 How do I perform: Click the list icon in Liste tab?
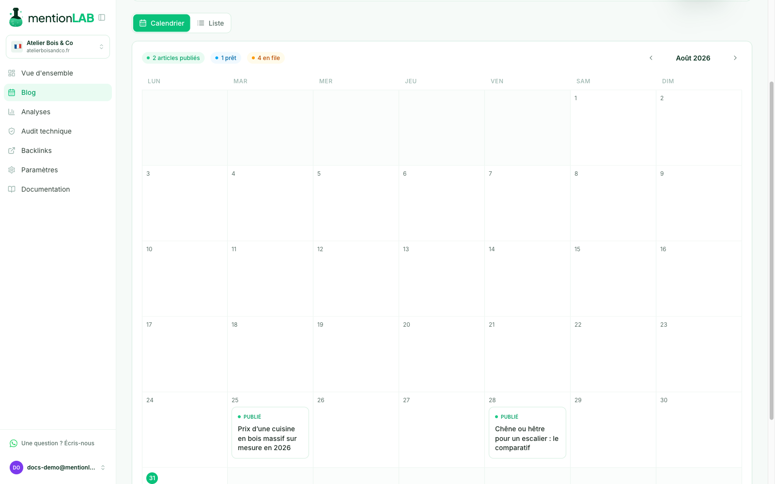201,23
